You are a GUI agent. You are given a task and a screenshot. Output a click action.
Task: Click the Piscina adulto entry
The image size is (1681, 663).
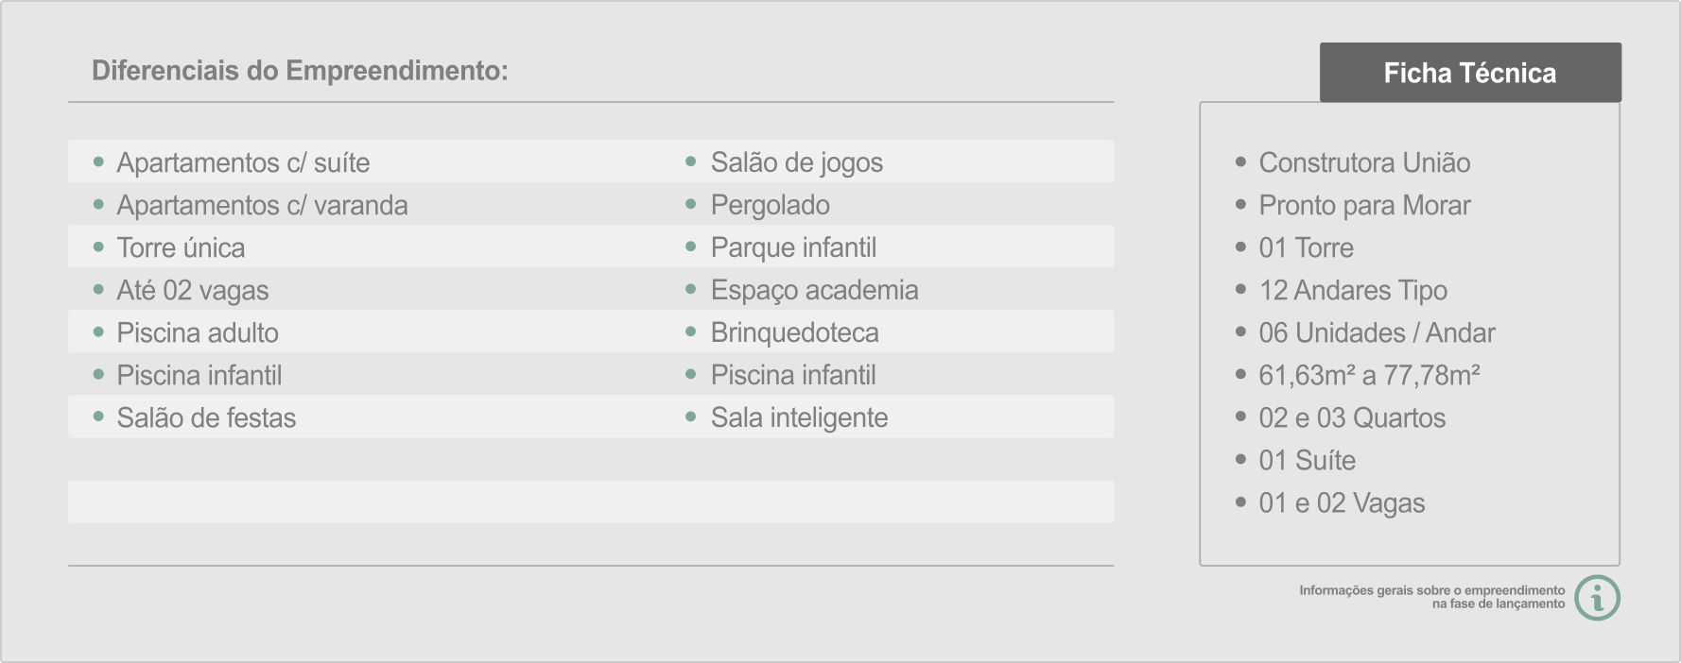pos(198,332)
